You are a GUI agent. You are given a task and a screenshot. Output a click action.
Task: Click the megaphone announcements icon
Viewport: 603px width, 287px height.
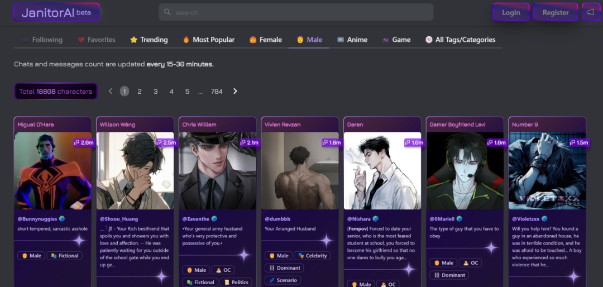pos(590,12)
